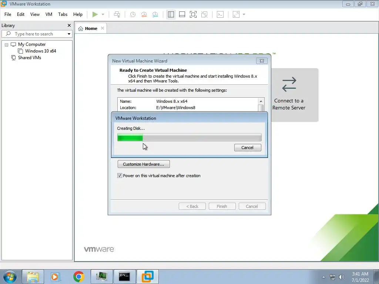Toggle Power on this virtual machine after creation
Screen dimensions: 379x284
click(x=120, y=176)
